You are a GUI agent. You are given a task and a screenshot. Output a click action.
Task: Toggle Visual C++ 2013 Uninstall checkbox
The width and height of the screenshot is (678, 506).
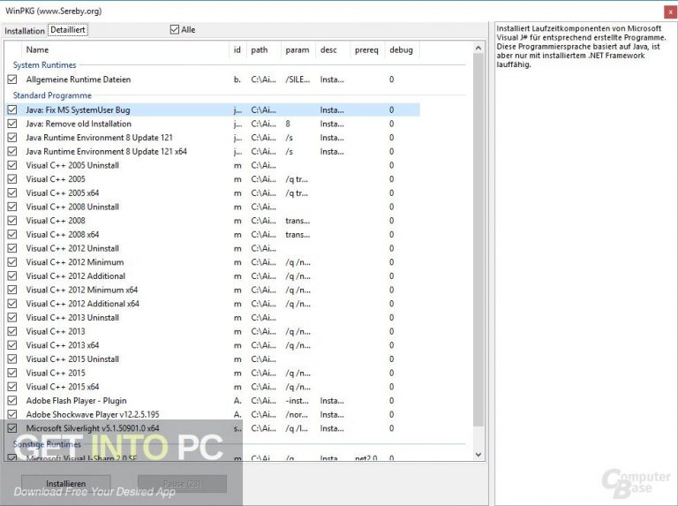[12, 317]
